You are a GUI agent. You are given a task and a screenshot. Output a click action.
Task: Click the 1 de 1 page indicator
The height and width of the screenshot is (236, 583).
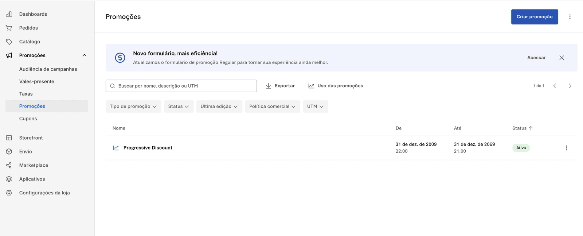(539, 86)
